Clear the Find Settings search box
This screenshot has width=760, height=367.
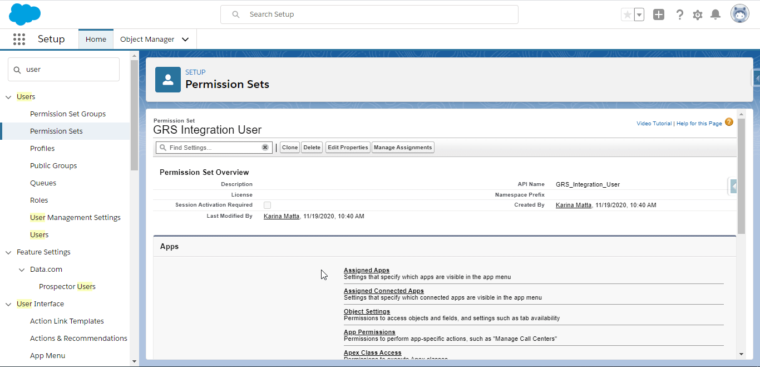[x=265, y=148]
